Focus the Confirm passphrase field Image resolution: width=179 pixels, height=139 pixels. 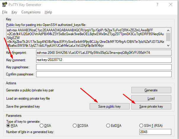click(104, 74)
